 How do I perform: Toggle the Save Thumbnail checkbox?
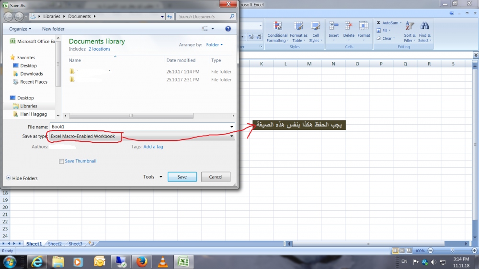[61, 161]
